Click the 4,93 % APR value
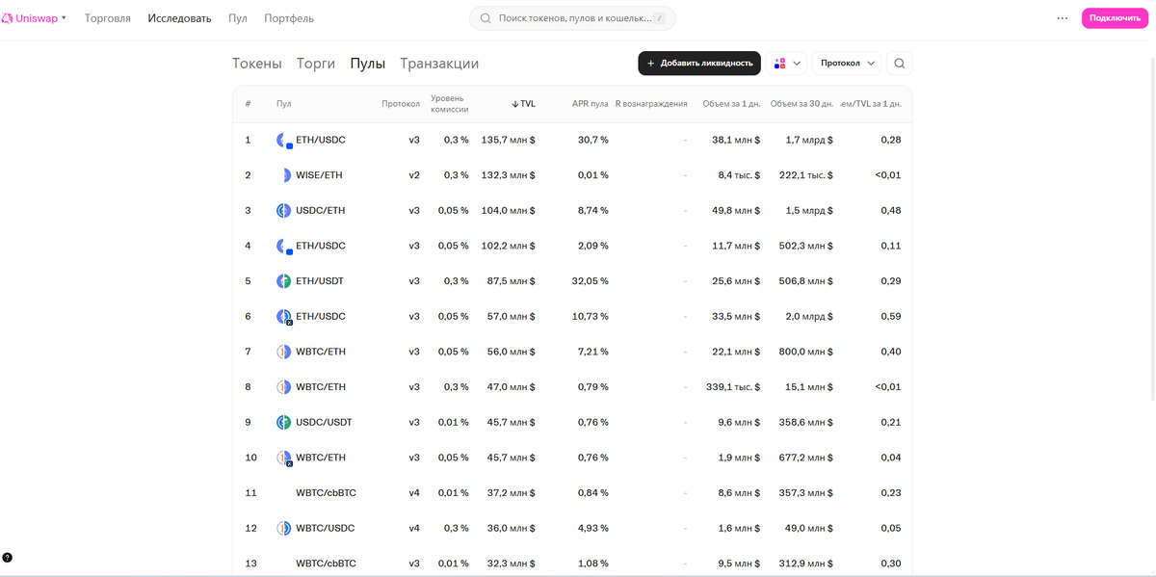1156x577 pixels. click(x=592, y=528)
